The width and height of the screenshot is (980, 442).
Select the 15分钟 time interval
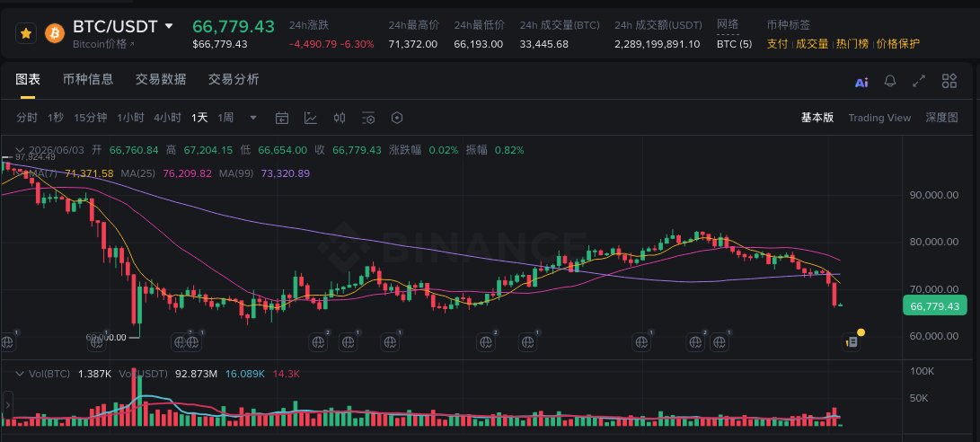pos(91,118)
